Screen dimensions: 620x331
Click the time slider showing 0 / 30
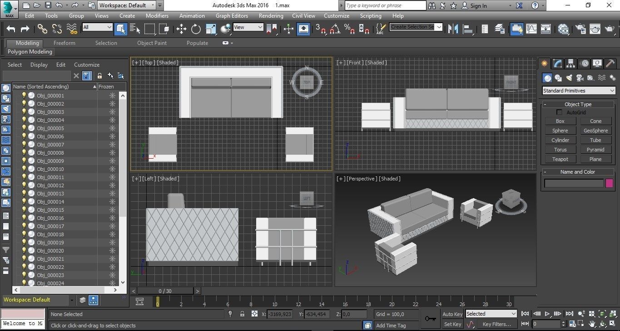pyautogui.click(x=165, y=291)
